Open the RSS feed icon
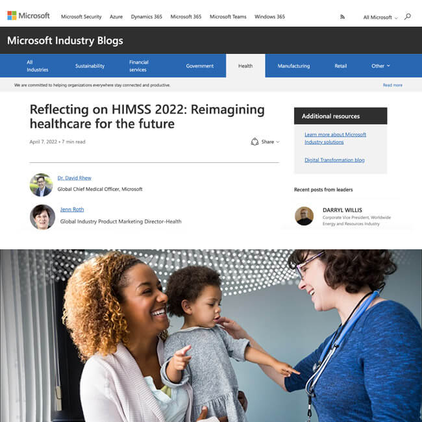The width and height of the screenshot is (422, 422). click(x=342, y=17)
